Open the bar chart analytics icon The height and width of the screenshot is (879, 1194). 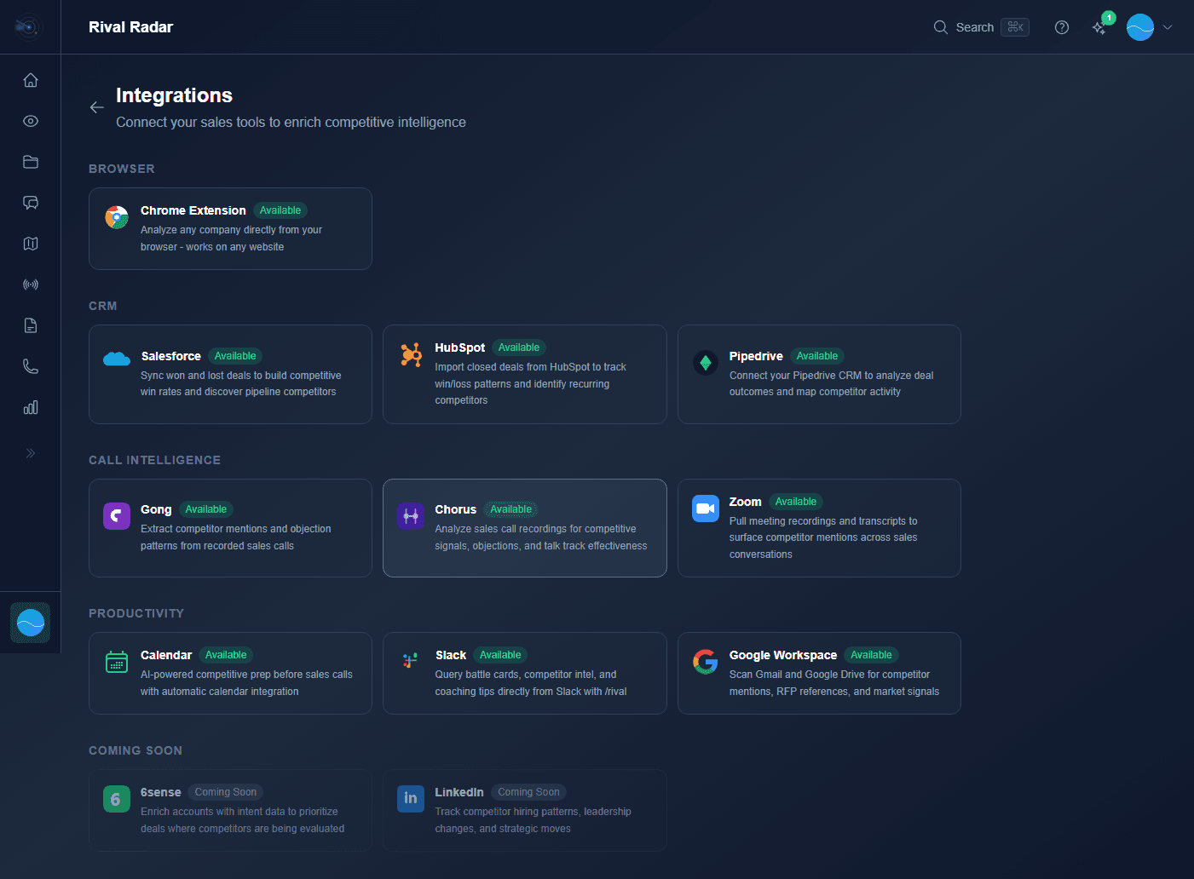pos(30,406)
